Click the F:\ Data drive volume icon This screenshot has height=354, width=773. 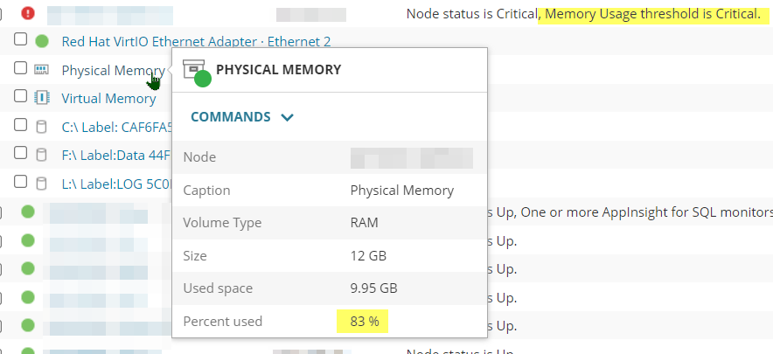pyautogui.click(x=42, y=155)
